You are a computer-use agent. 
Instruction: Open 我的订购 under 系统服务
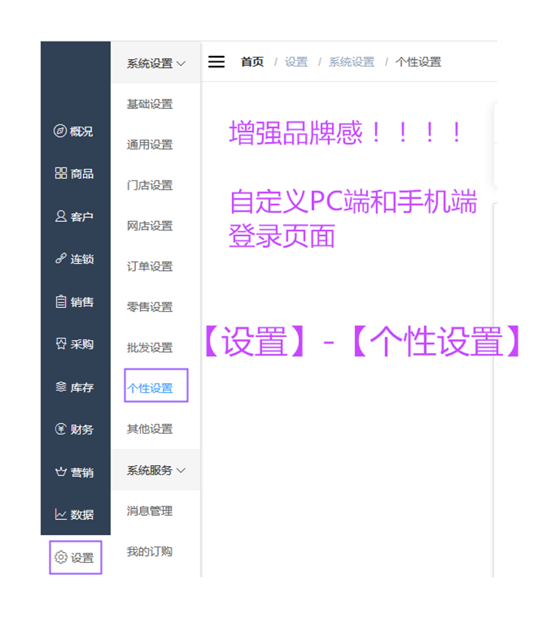click(x=150, y=552)
